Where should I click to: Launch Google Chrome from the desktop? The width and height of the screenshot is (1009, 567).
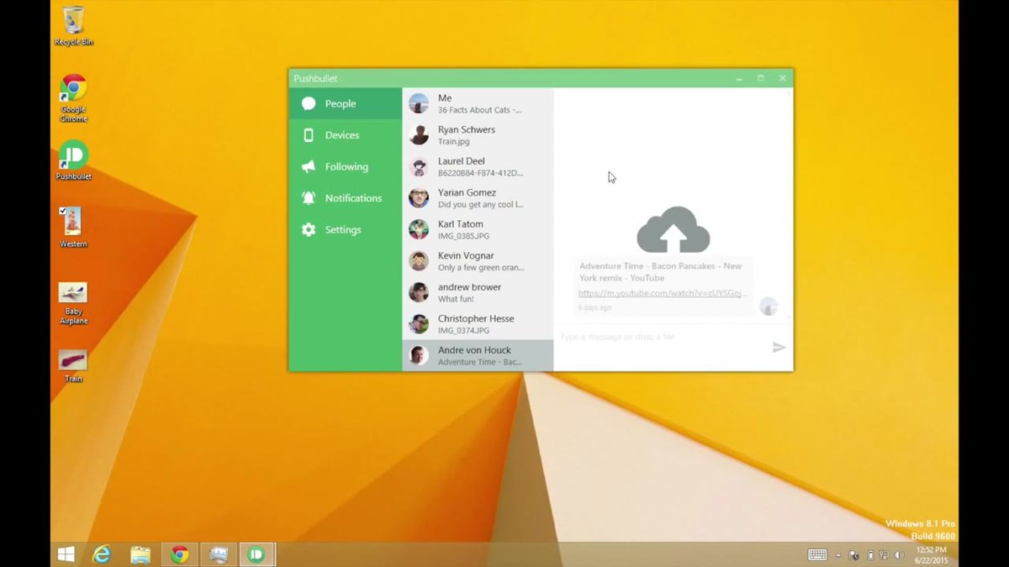tap(72, 92)
